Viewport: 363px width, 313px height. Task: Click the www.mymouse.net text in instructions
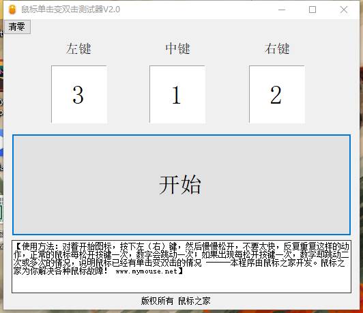tap(146, 271)
